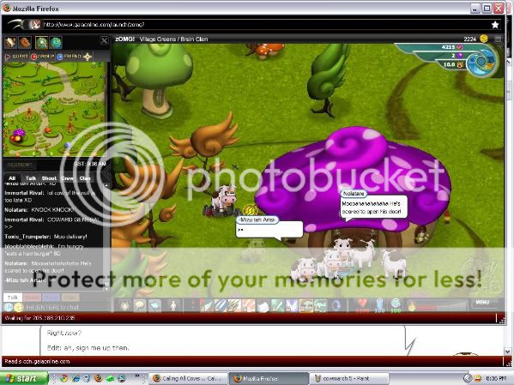Screen dimensions: 514x385
Task: Toggle the GROUP map marker filter
Action: pyautogui.click(x=43, y=57)
